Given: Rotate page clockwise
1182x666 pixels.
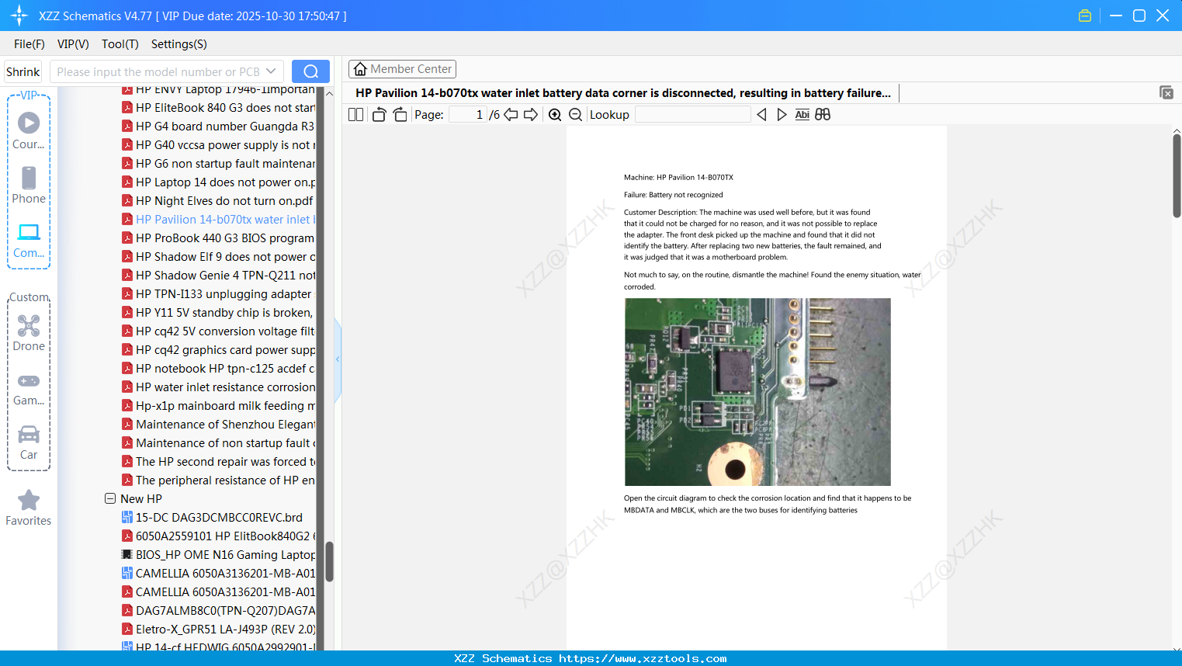Looking at the screenshot, I should [400, 114].
